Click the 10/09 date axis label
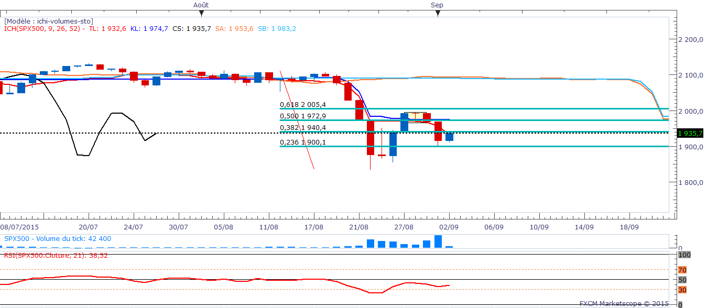Image resolution: width=707 pixels, height=308 pixels. [539, 227]
